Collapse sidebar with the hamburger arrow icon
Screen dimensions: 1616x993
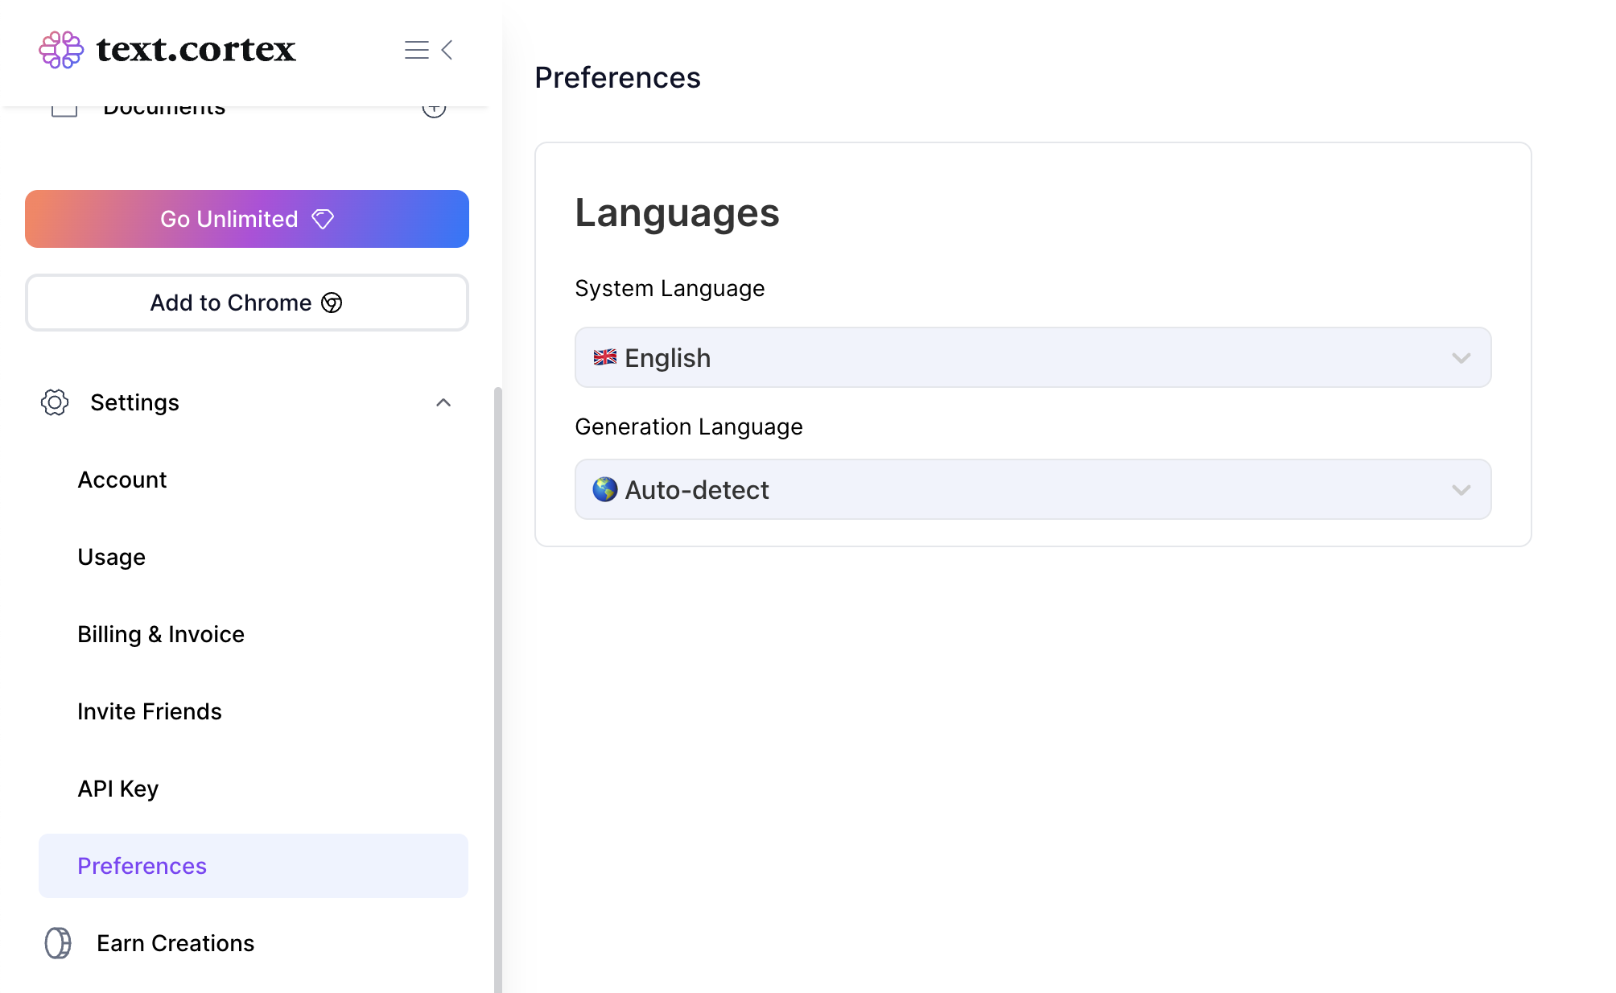point(429,50)
